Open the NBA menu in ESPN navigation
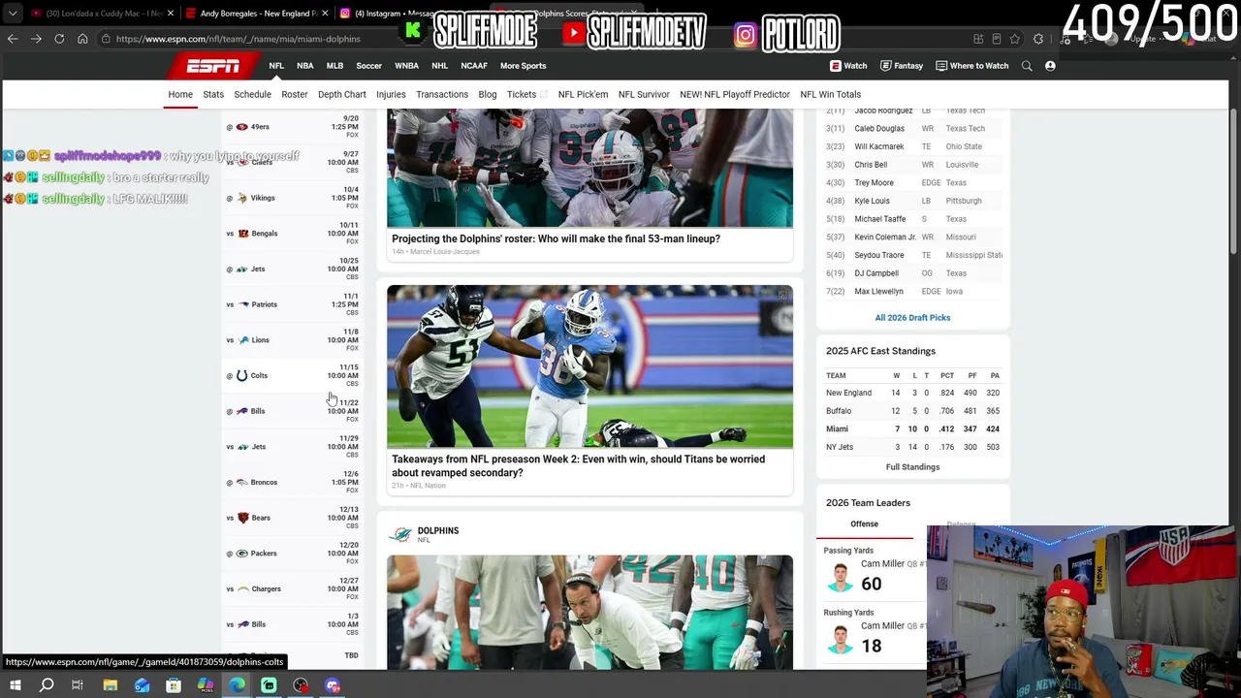 pos(305,66)
